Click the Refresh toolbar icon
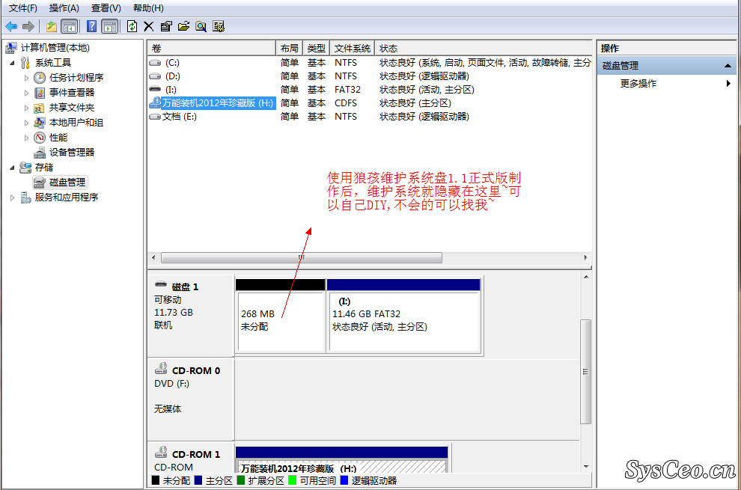The image size is (741, 490). [132, 26]
